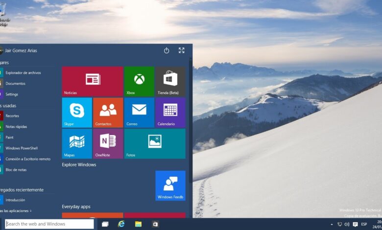Click the Explore Windows group header
Image resolution: width=382 pixels, height=230 pixels.
(x=79, y=165)
